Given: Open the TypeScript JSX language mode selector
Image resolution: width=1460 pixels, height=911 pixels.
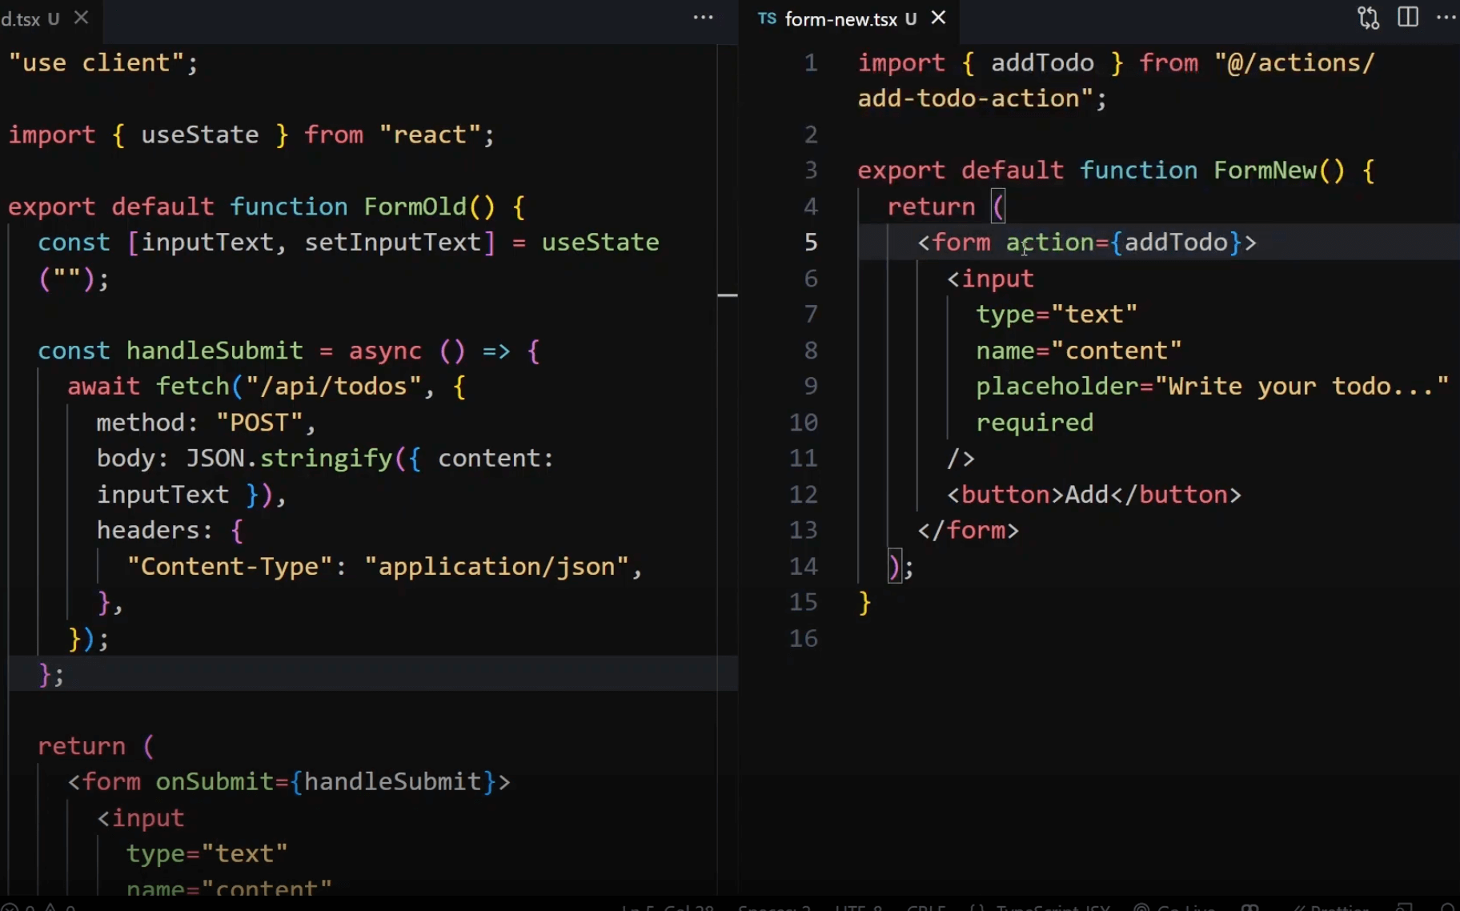Looking at the screenshot, I should [x=1041, y=907].
